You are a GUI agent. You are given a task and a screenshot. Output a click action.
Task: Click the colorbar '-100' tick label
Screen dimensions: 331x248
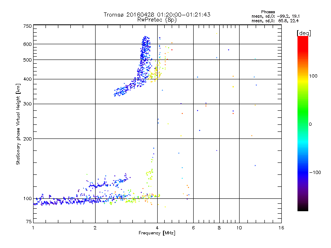(x=315, y=172)
